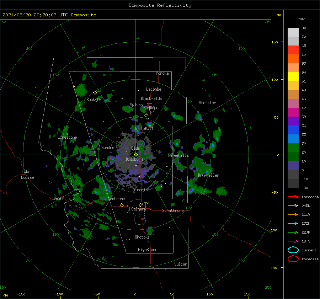Click the cyan current ellipse in the legend
The image size is (320, 299).
[x=293, y=250]
